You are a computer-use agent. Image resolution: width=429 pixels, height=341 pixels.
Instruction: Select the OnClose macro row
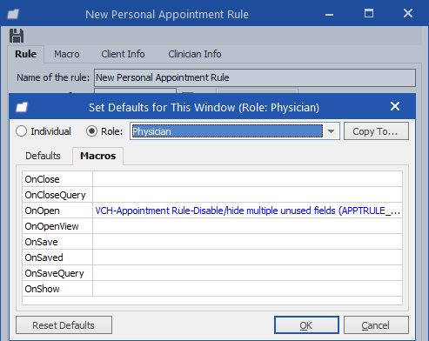[212, 179]
